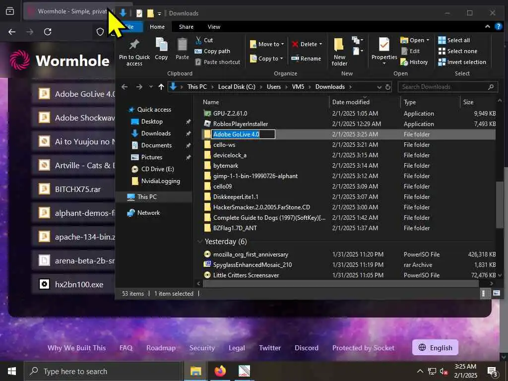Viewport: 508px width, 381px height.
Task: Switch to the View ribbon tab
Action: [x=214, y=27]
